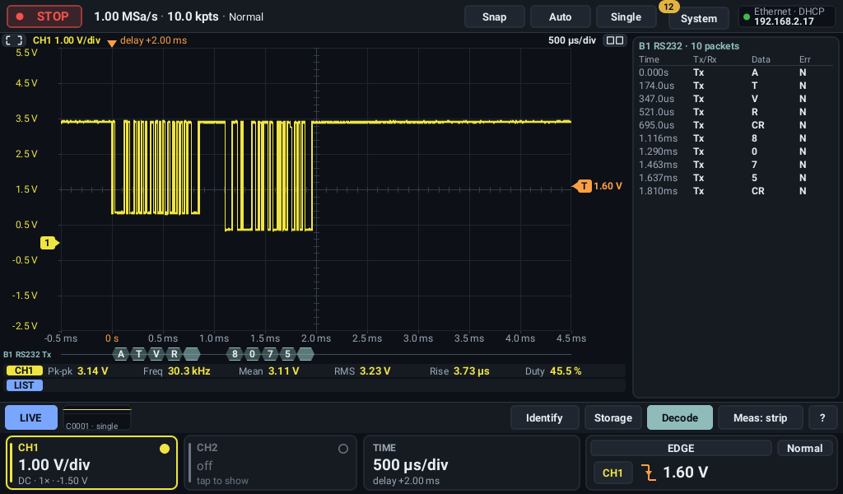
Task: Click the decoded 7 packet on bus lane
Action: pyautogui.click(x=270, y=354)
